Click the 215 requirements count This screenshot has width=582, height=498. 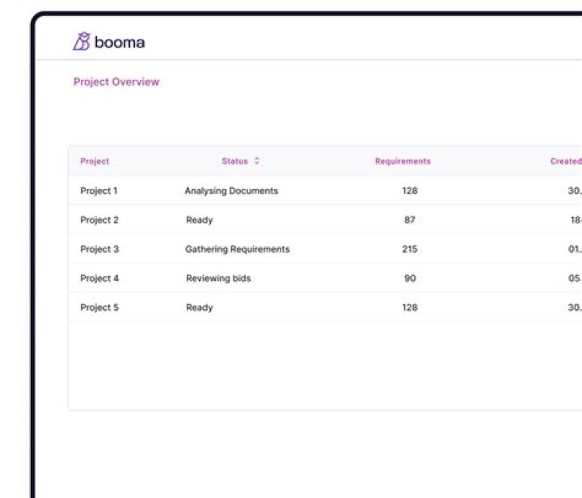click(x=410, y=249)
